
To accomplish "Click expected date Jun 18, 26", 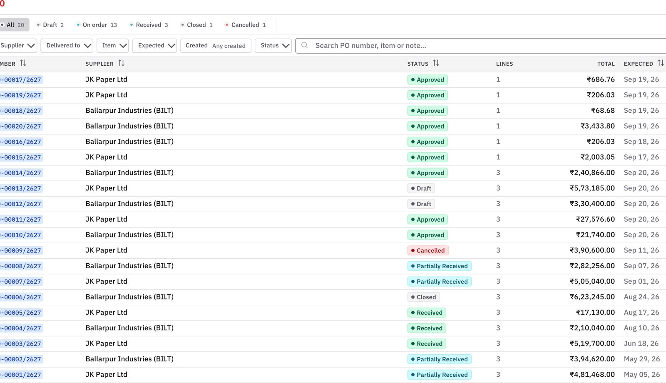I will (641, 343).
